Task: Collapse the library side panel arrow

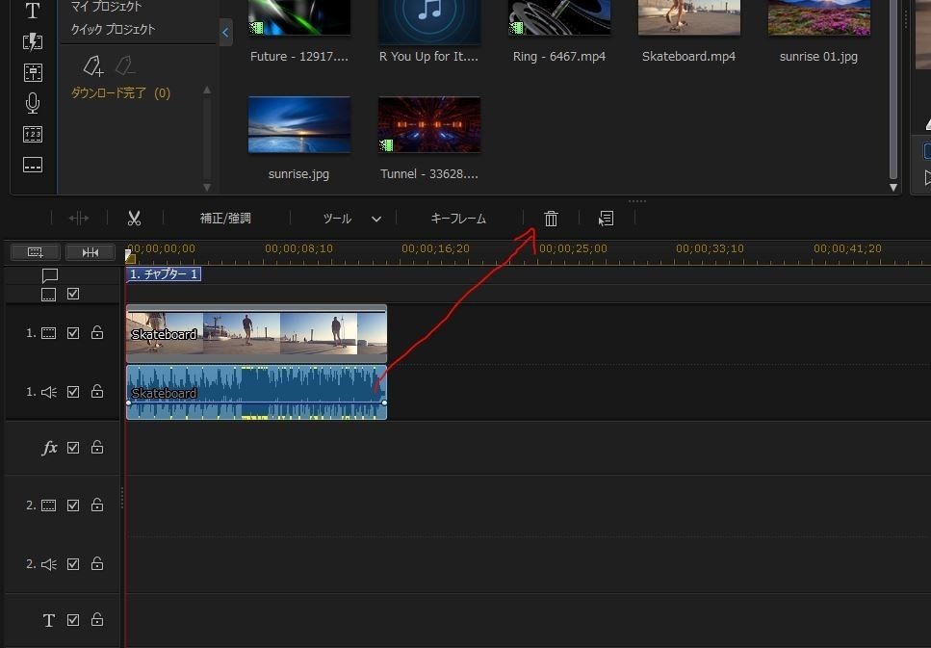Action: 225,33
